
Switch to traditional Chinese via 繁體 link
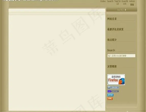coord(132,5)
